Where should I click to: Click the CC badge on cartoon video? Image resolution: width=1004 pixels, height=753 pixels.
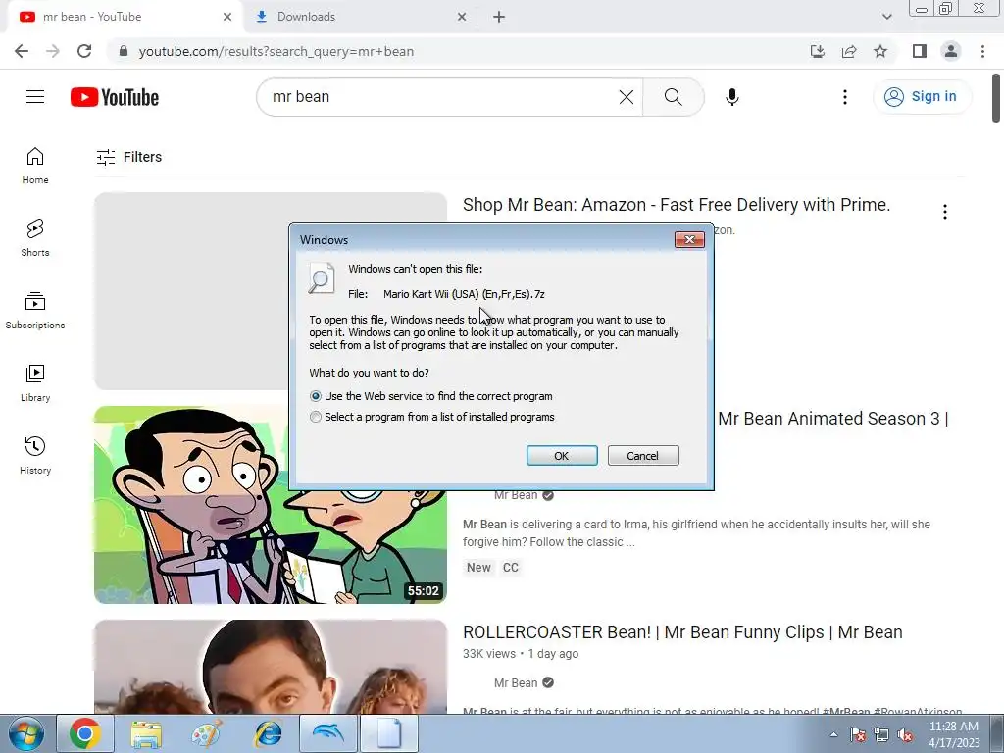click(510, 568)
